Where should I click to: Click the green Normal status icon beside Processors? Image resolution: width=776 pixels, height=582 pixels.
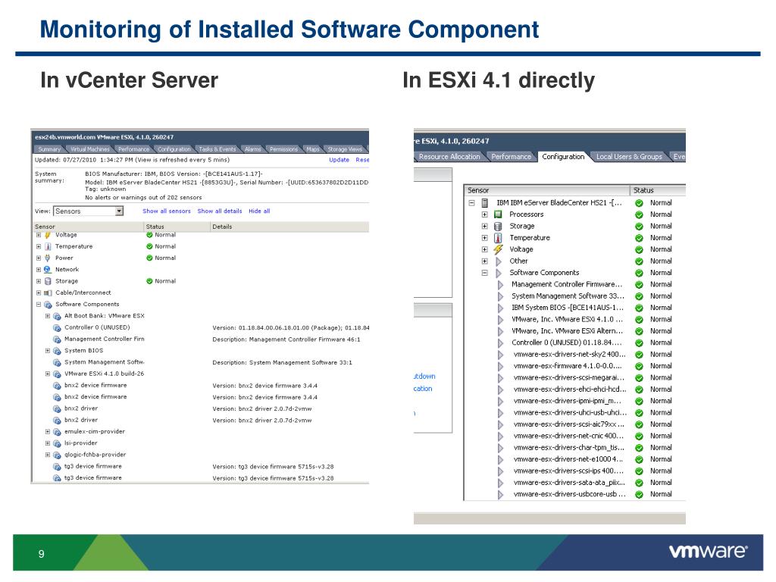(x=639, y=214)
